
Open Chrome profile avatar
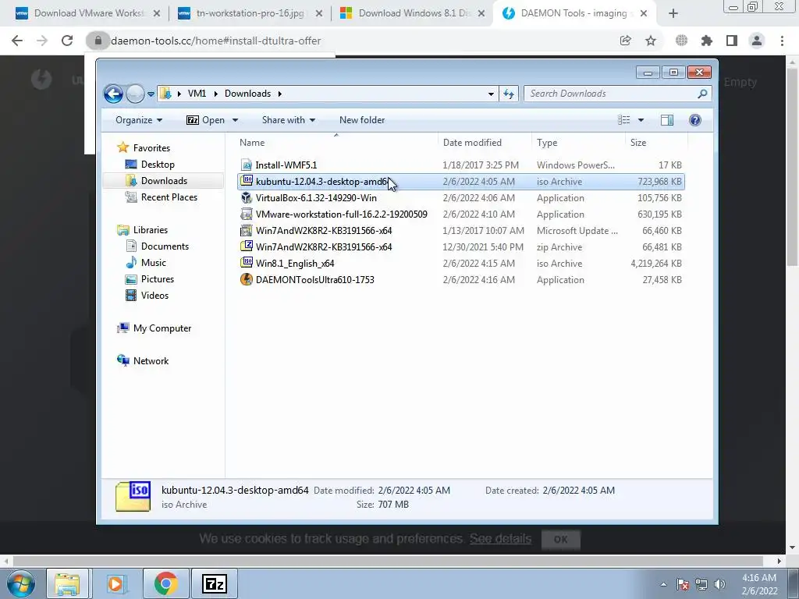click(x=757, y=41)
